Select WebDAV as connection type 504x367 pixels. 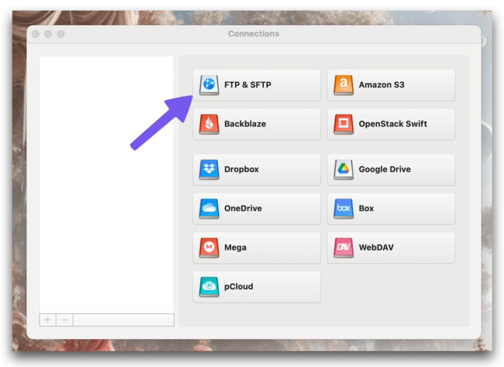pos(391,248)
